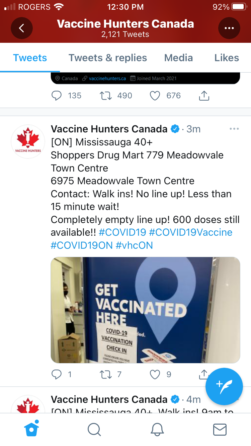Compose a new tweet

[224, 386]
